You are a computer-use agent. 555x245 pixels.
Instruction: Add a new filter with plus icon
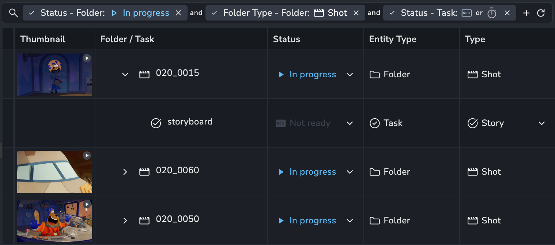(x=526, y=13)
